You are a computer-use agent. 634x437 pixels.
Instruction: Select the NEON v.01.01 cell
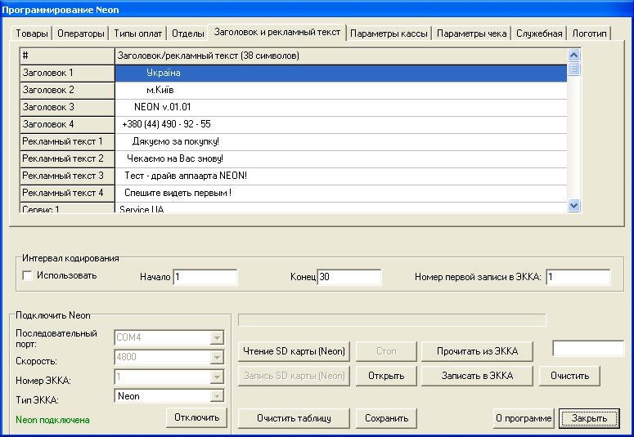click(x=341, y=108)
